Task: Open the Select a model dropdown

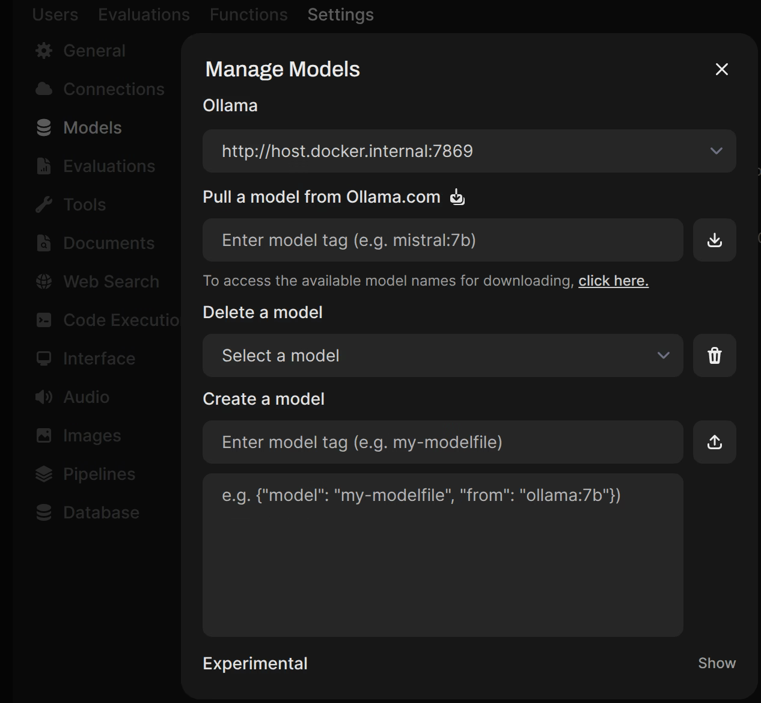Action: coord(443,355)
